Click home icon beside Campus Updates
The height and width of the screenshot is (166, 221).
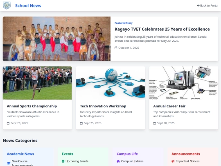click(x=118, y=161)
